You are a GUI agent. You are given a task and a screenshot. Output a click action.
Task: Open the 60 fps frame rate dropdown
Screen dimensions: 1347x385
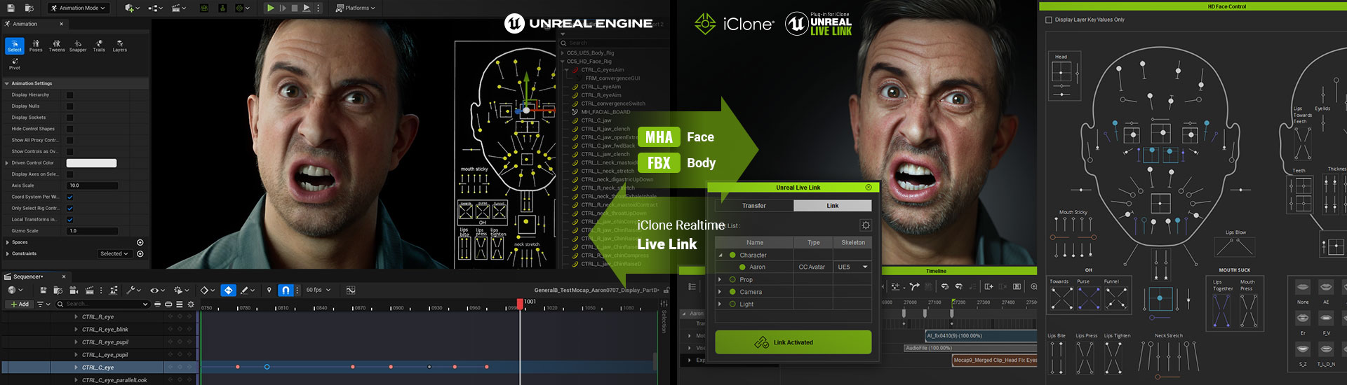coord(318,290)
